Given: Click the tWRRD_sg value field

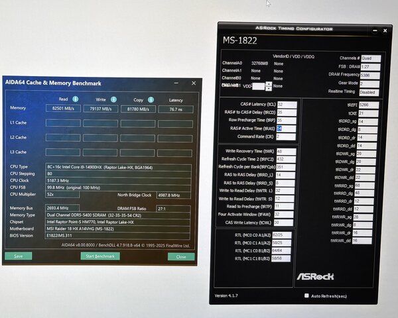Looking at the screenshot, I should coord(364,185).
